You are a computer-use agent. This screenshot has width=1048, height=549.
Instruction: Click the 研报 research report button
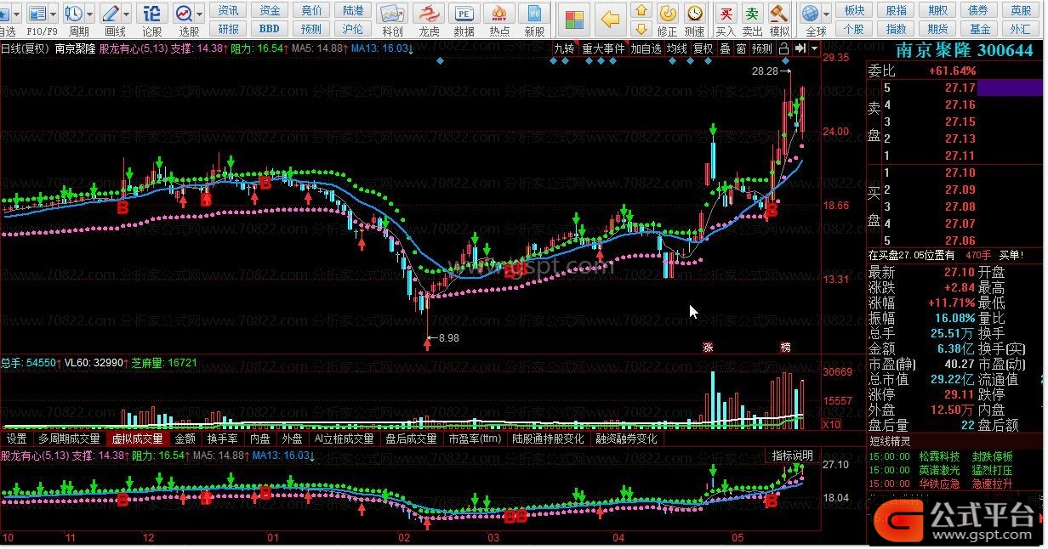[x=228, y=28]
